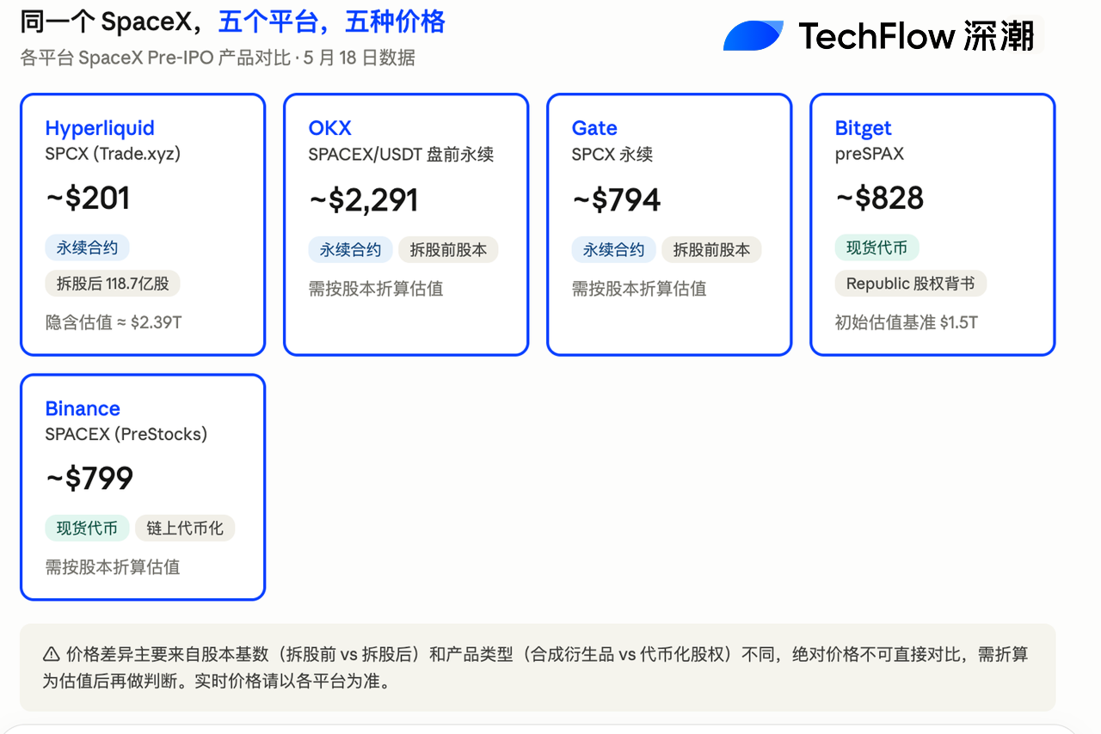
Task: Click the 拆股前股本 tag on Gate card
Action: 711,250
